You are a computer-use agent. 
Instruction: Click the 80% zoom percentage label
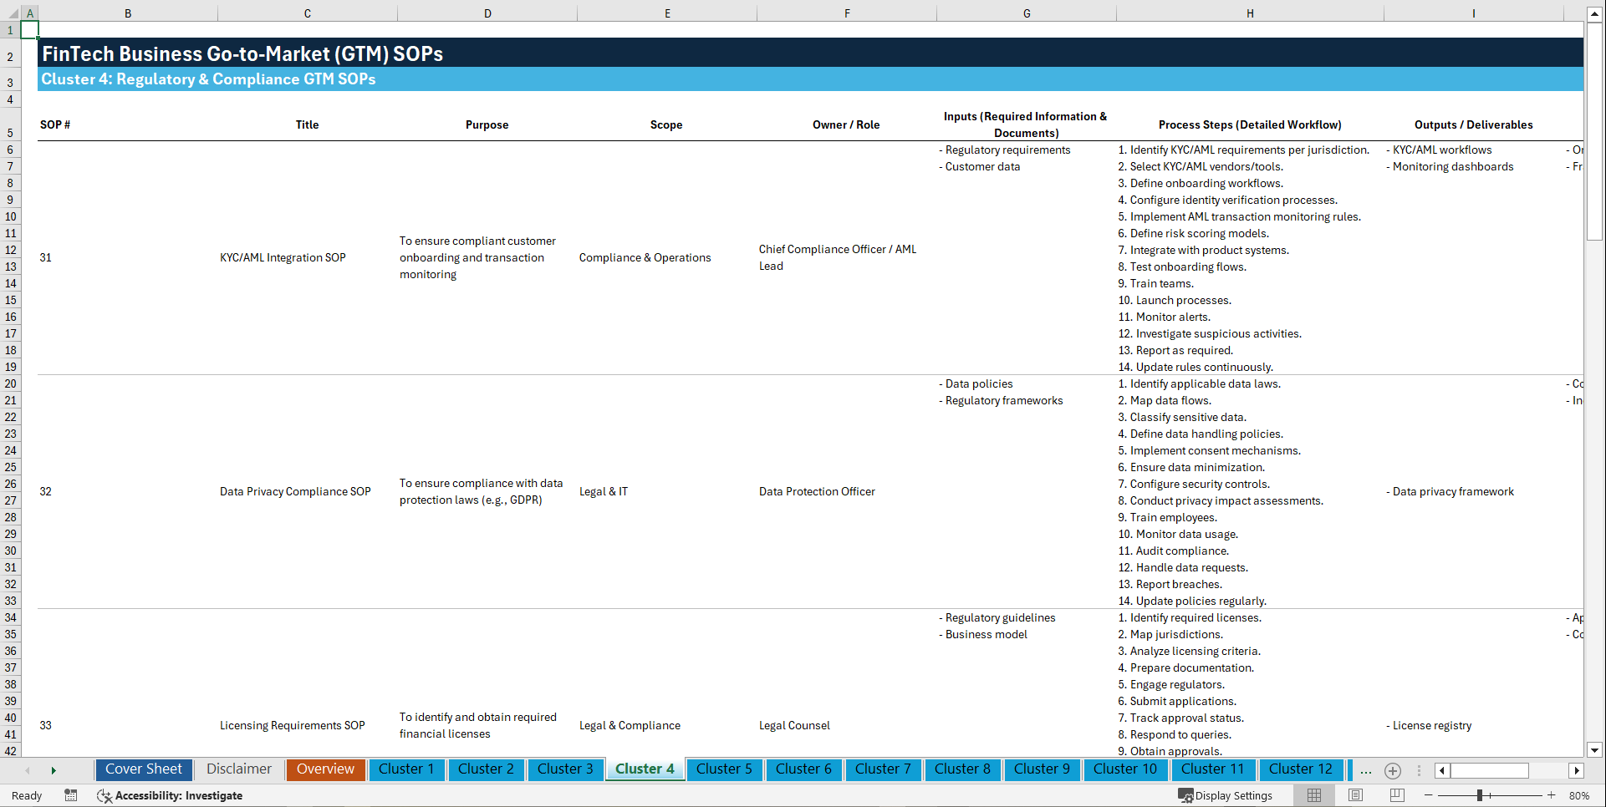pos(1580,795)
